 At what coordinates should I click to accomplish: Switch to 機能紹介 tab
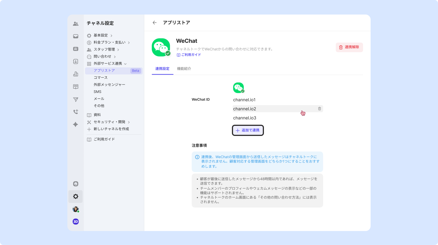184,69
